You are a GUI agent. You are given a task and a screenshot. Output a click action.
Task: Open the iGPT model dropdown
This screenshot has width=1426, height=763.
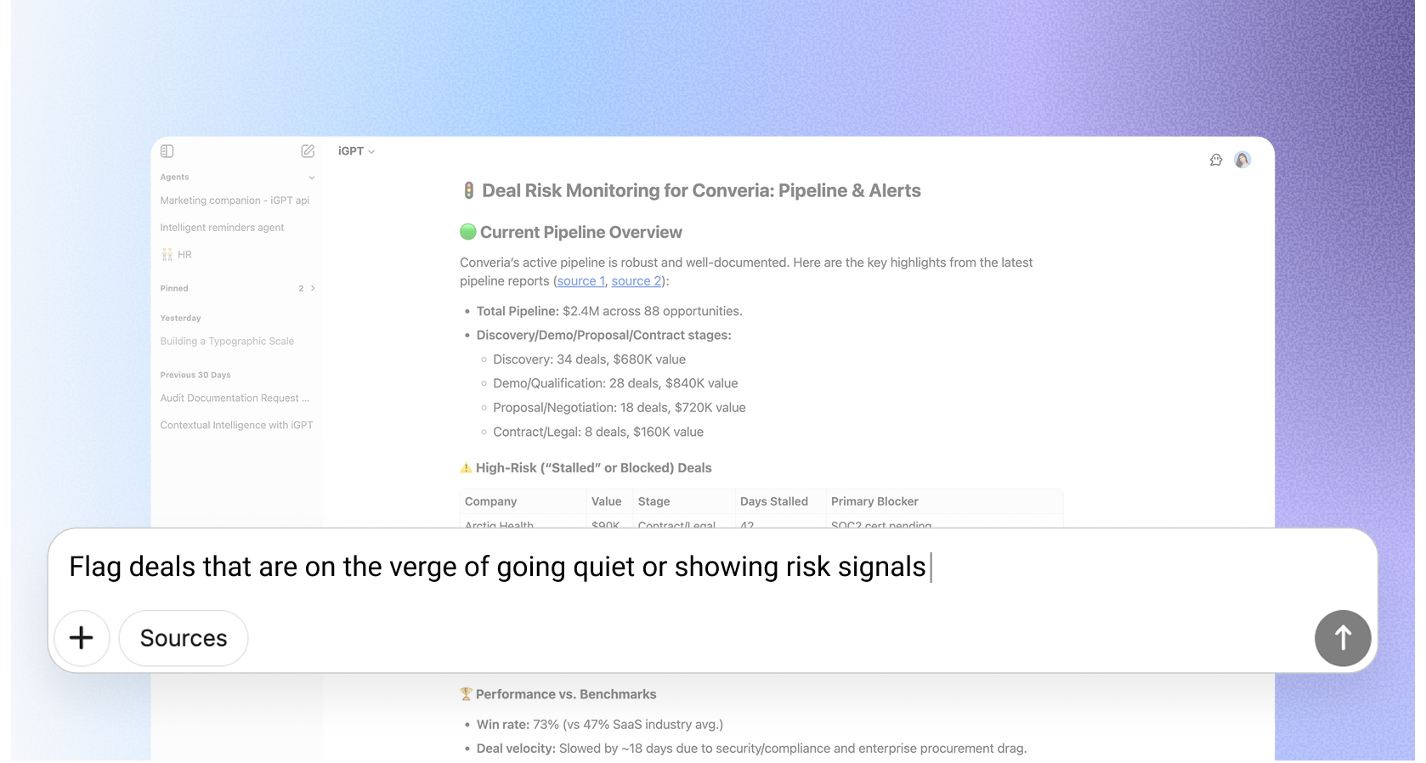(x=356, y=151)
